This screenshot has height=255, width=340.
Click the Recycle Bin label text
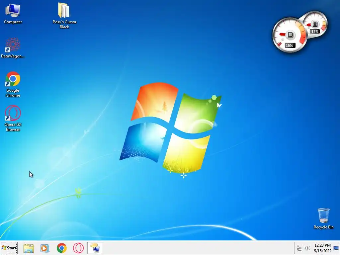pyautogui.click(x=323, y=227)
